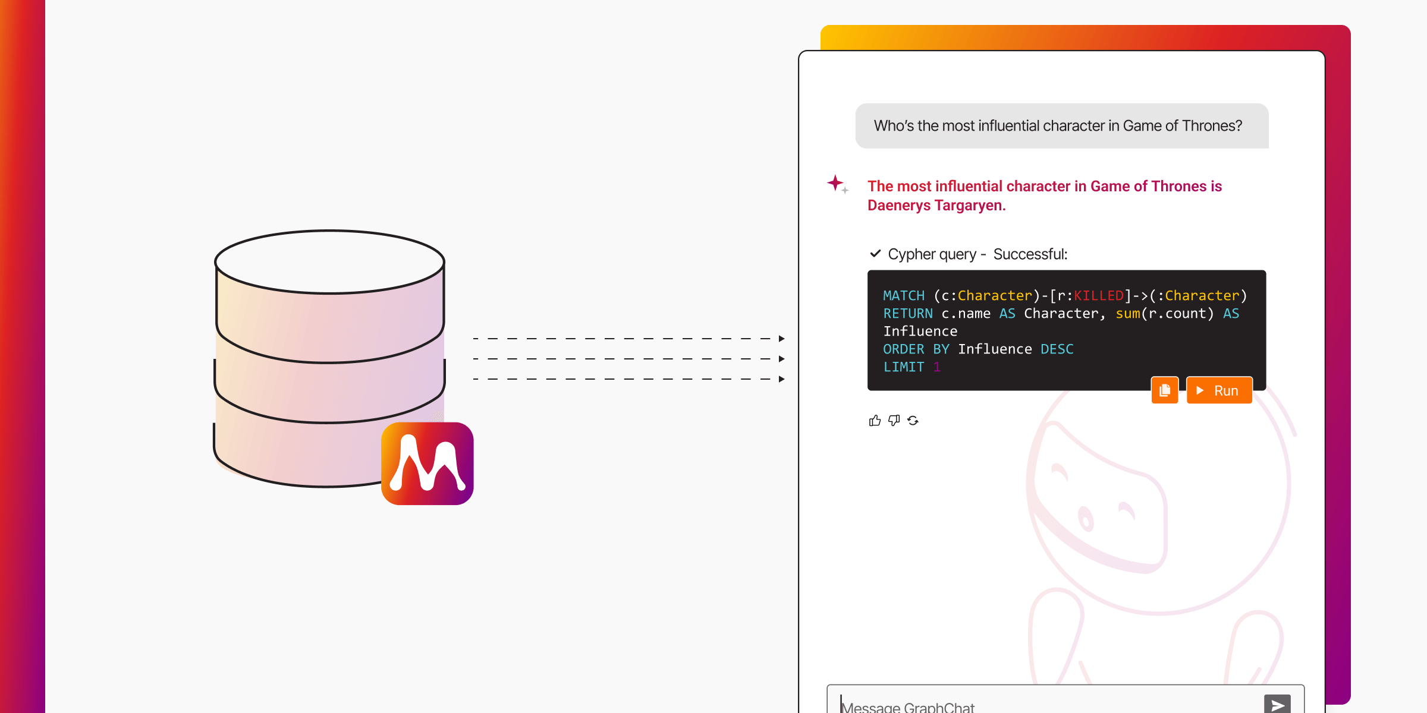Regenerate the response with refresh icon
Viewport: 1427px width, 713px height.
pos(913,421)
